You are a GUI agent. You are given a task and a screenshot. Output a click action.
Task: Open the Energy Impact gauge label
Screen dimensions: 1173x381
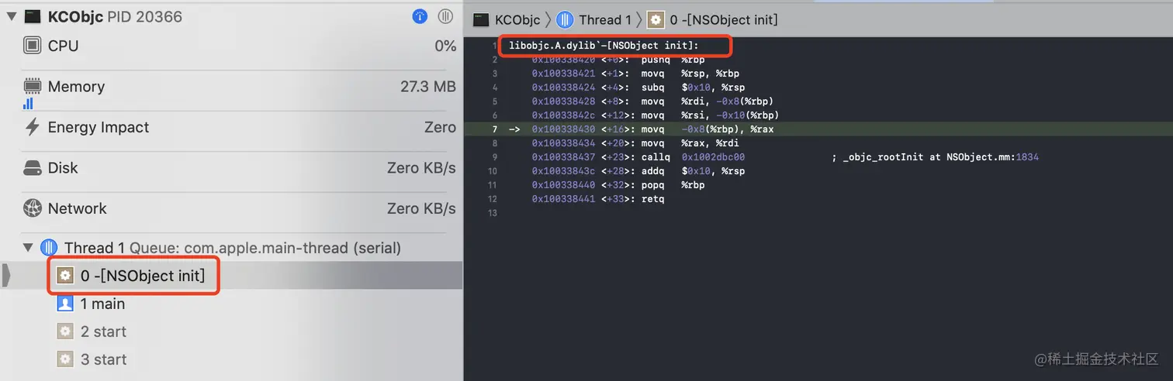coord(99,127)
